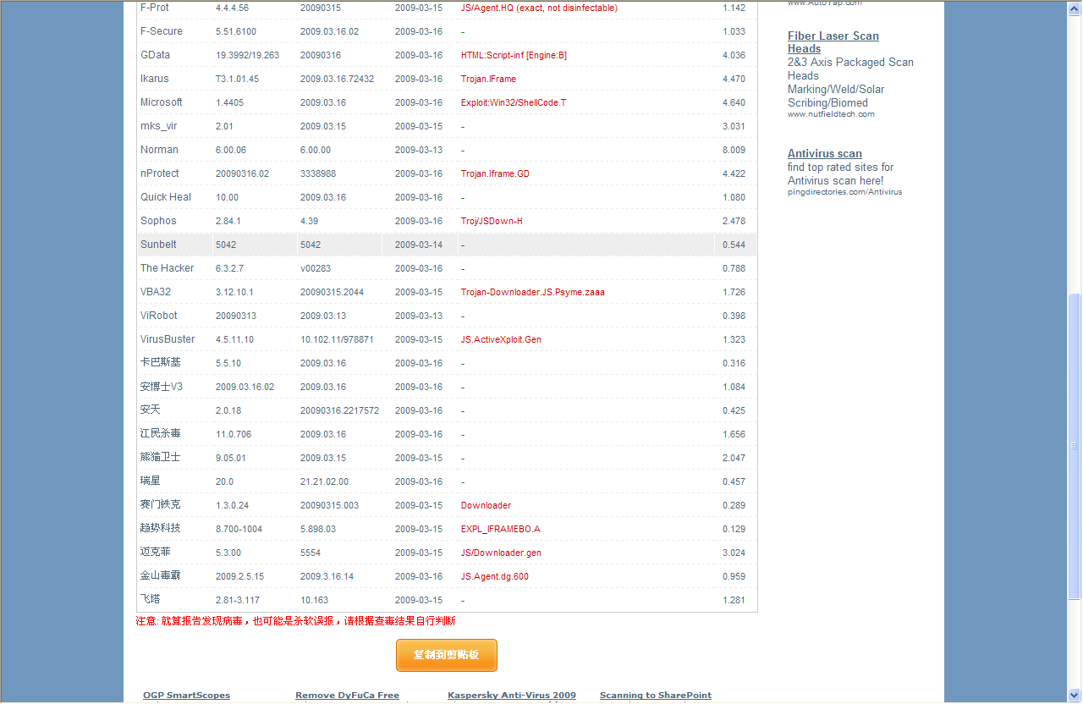Visit the www.nutfieldtech.com ad URL
The width and height of the screenshot is (1083, 704).
[x=831, y=114]
